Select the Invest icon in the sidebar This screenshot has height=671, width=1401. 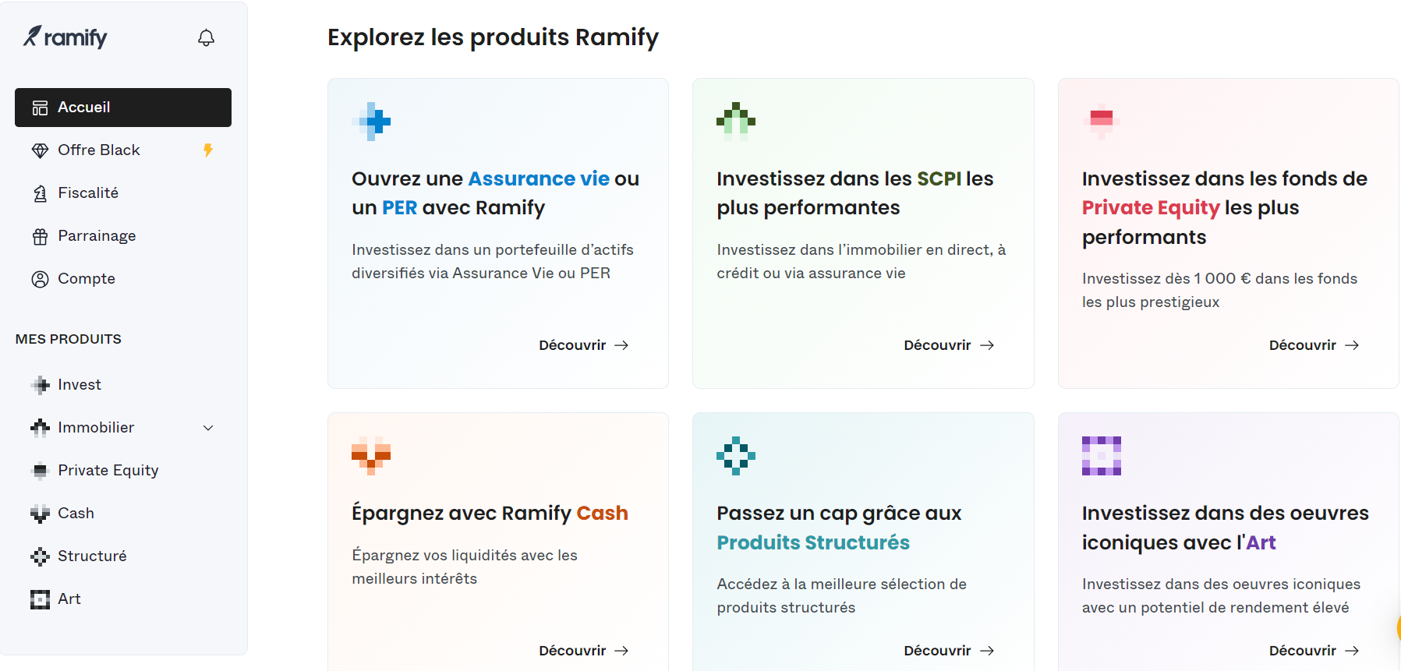pos(39,384)
